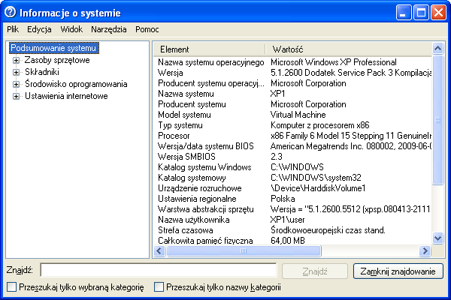Select Podsumowanie systemu tree node

[x=54, y=48]
